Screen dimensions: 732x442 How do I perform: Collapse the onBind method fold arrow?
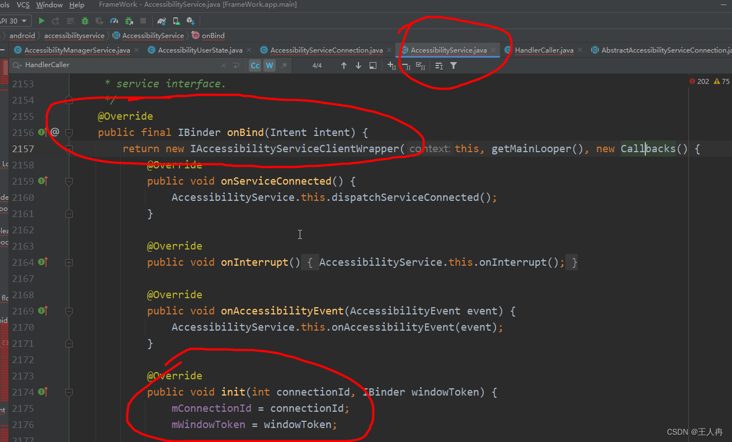pos(69,133)
